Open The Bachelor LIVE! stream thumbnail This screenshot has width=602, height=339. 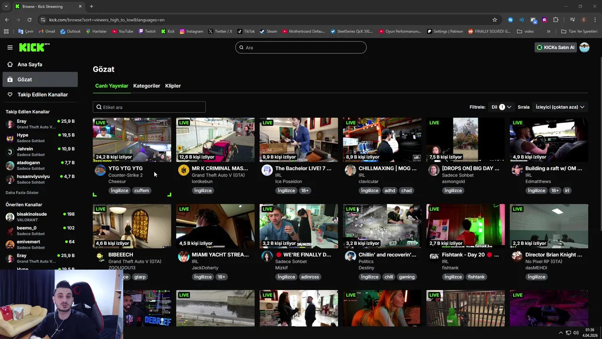click(x=299, y=140)
